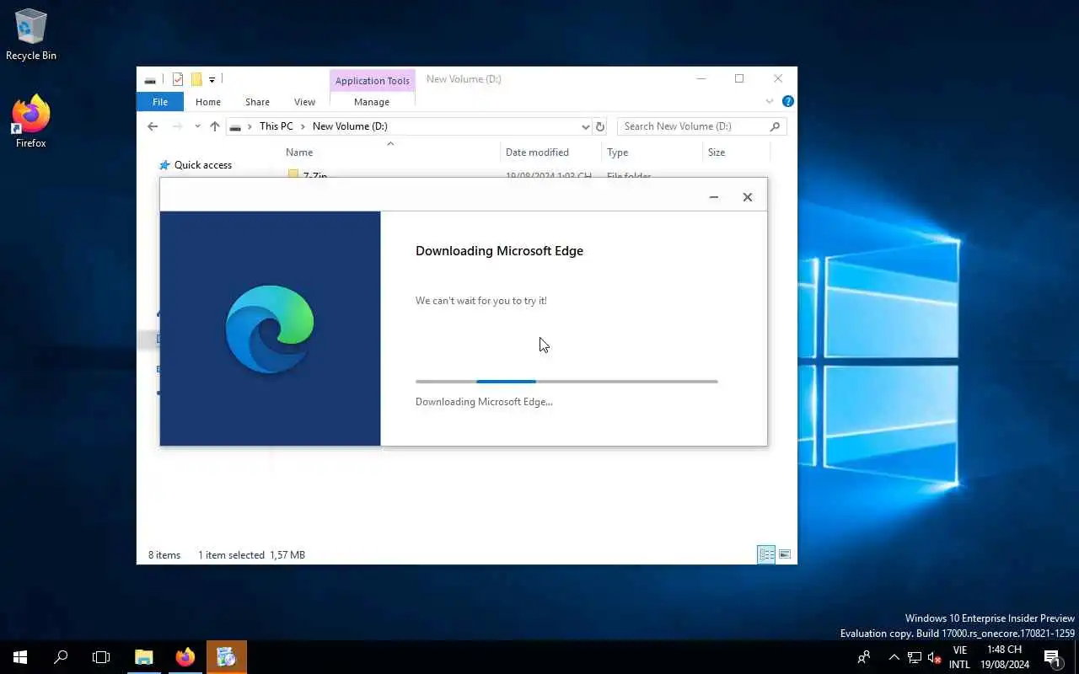Open the Manage ribbon tab

click(372, 102)
